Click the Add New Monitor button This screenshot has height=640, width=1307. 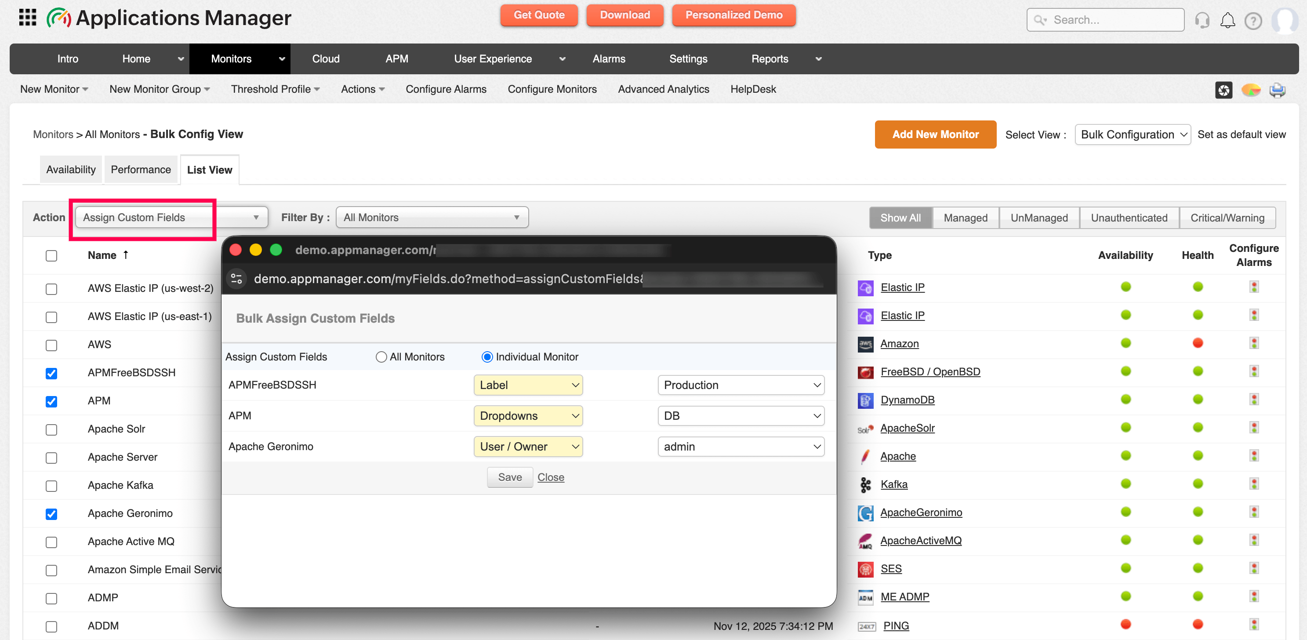935,135
